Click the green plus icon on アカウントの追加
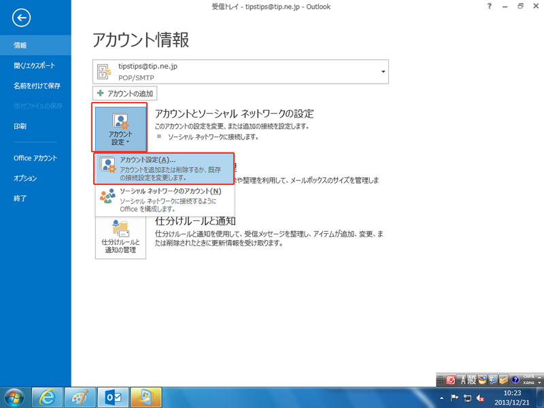544x408 pixels. tap(101, 93)
